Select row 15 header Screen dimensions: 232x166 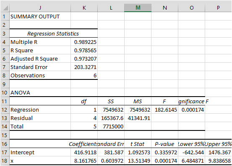click(5, 135)
